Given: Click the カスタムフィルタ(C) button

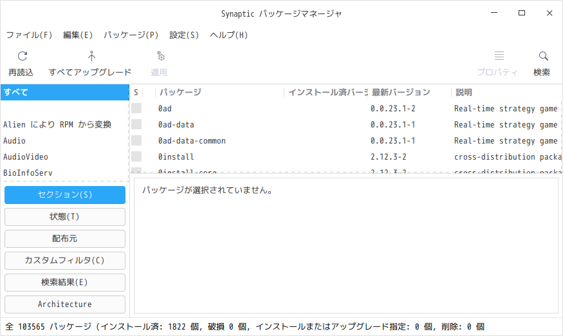Looking at the screenshot, I should (x=65, y=261).
